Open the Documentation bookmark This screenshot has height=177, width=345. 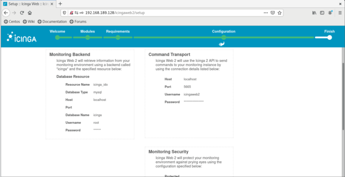pyautogui.click(x=52, y=22)
